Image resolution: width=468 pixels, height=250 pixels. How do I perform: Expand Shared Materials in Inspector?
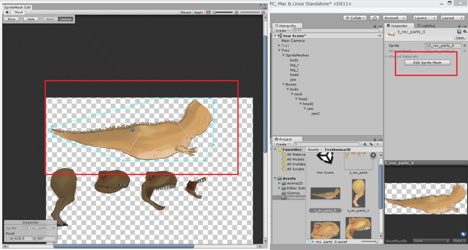click(x=387, y=56)
